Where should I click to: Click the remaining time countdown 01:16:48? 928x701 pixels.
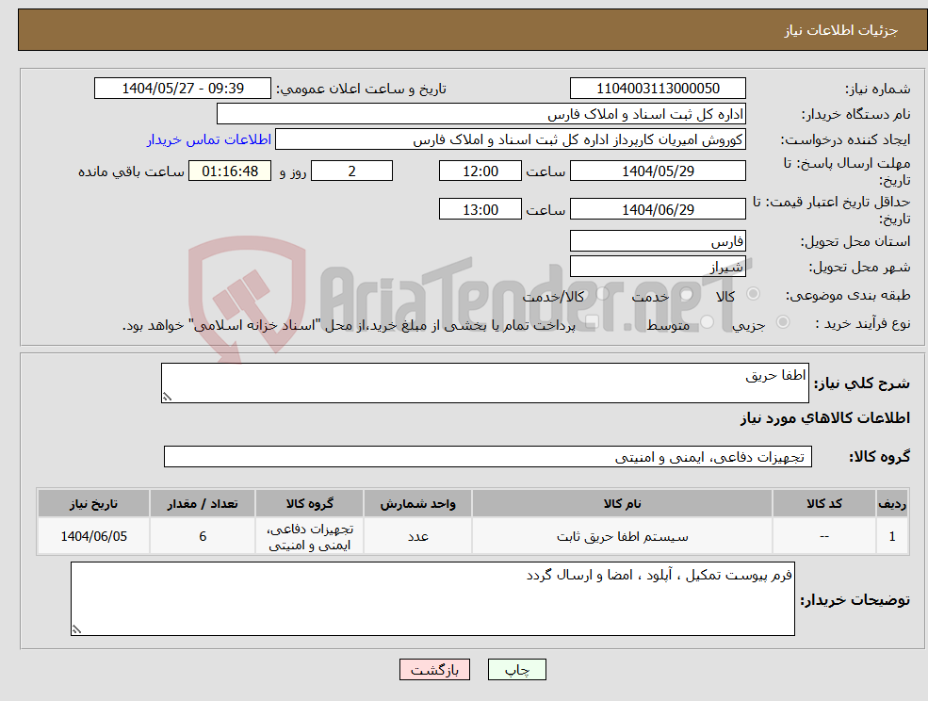230,171
